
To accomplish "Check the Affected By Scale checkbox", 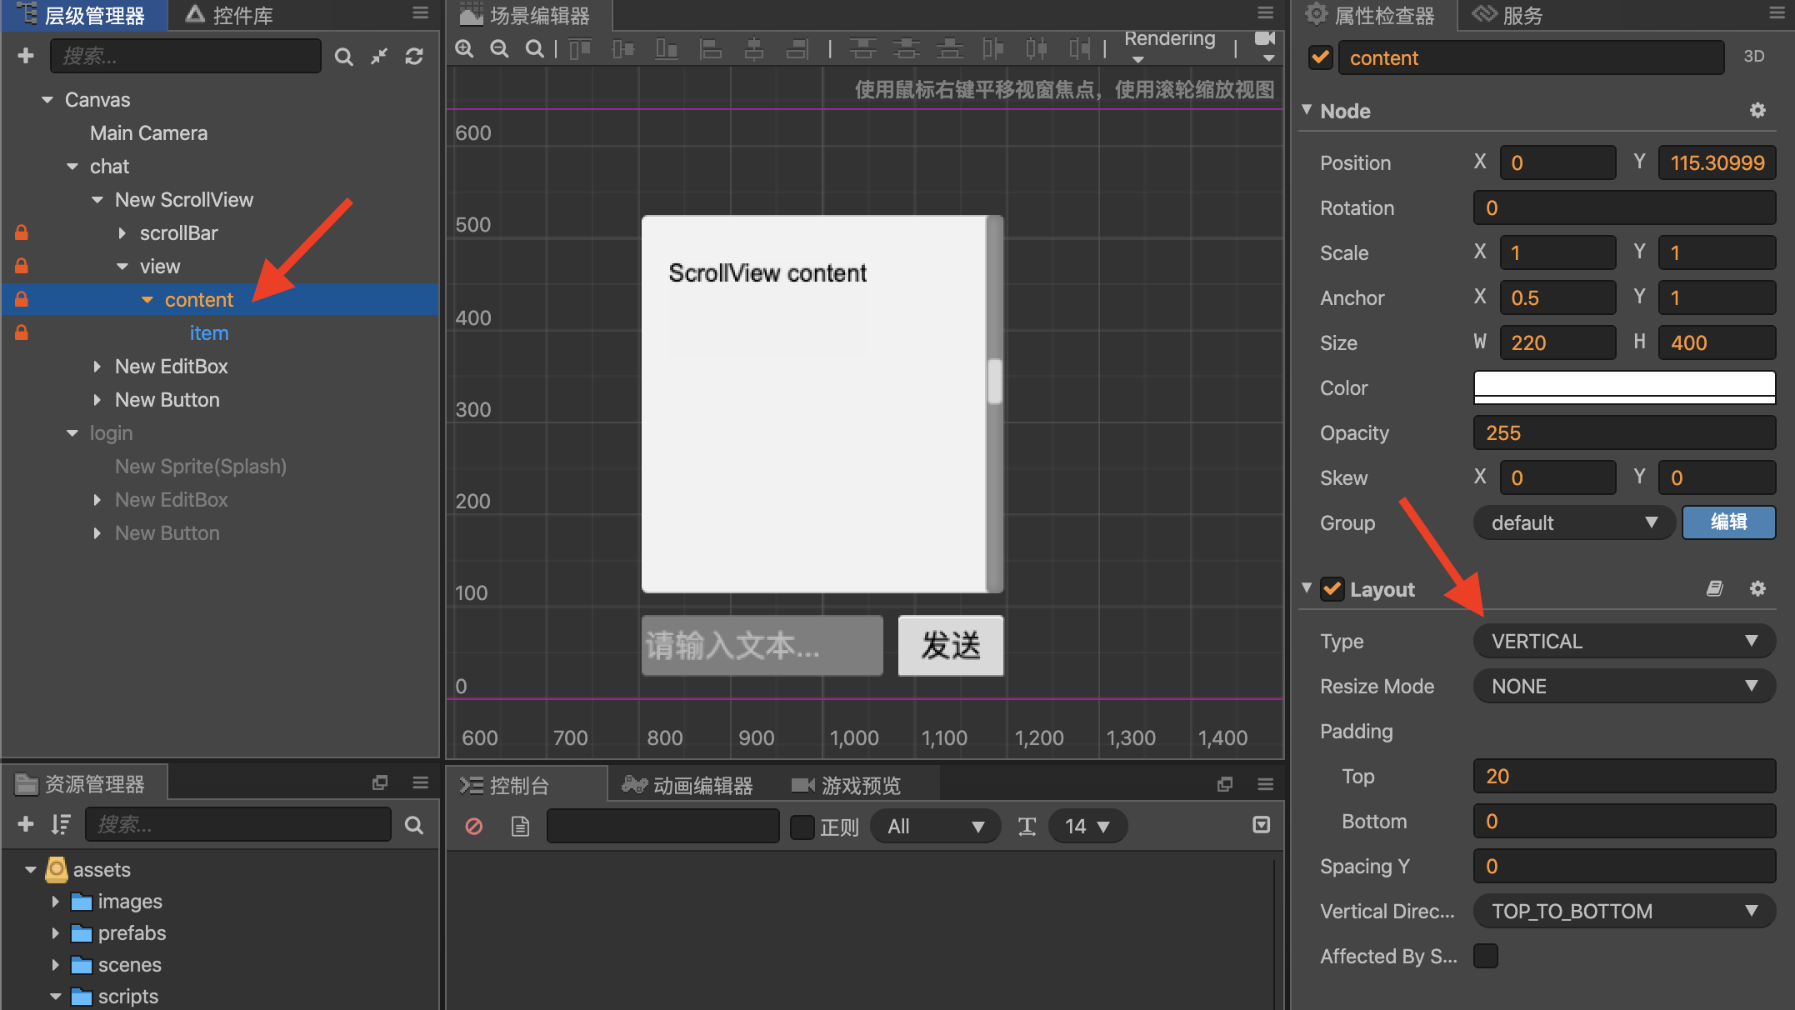I will click(1486, 956).
